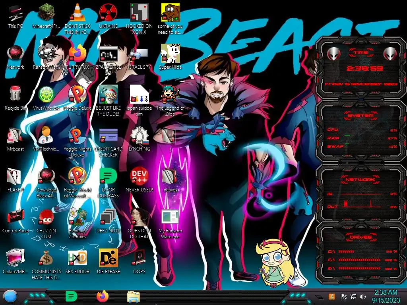Image resolution: width=407 pixels, height=305 pixels.
Task: Click the orange Java tray icon
Action: coord(332,296)
